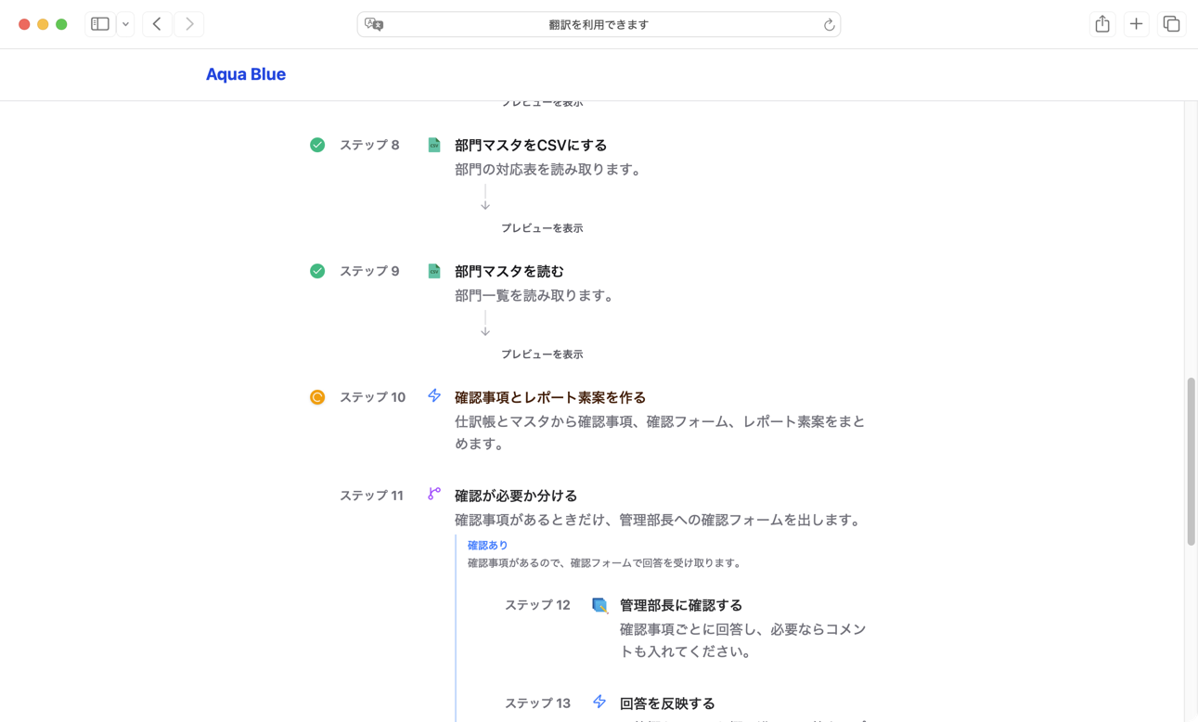
Task: Toggle the Safari sidebar button
Action: pyautogui.click(x=100, y=24)
